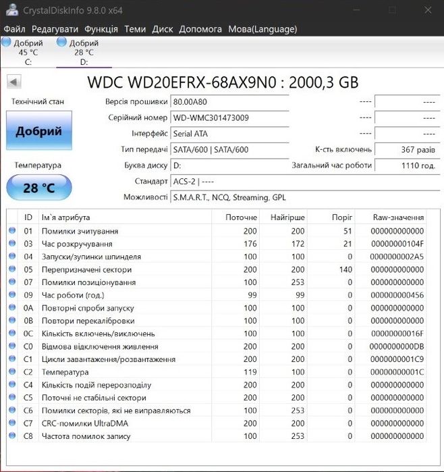Click status dot of attribute 04 row
444x472 pixels.
tap(12, 256)
